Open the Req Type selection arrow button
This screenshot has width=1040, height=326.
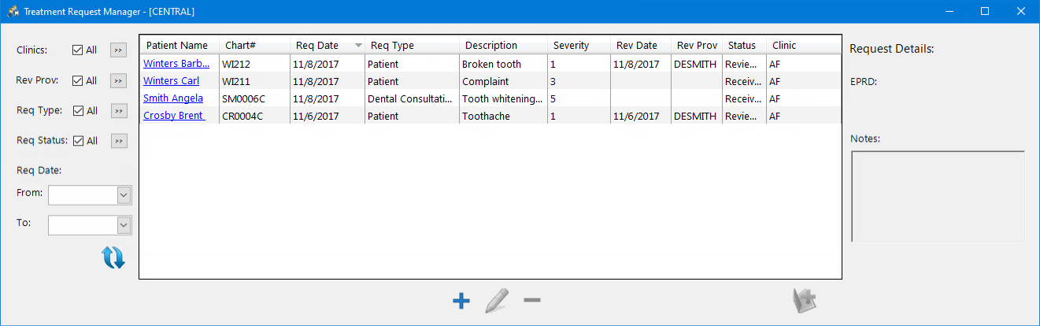[118, 111]
